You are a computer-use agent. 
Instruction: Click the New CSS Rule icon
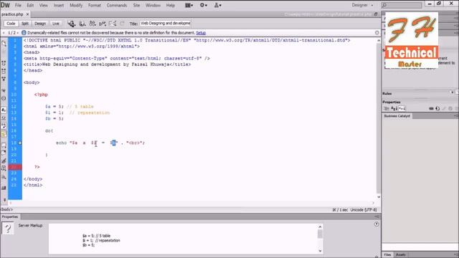(437, 108)
